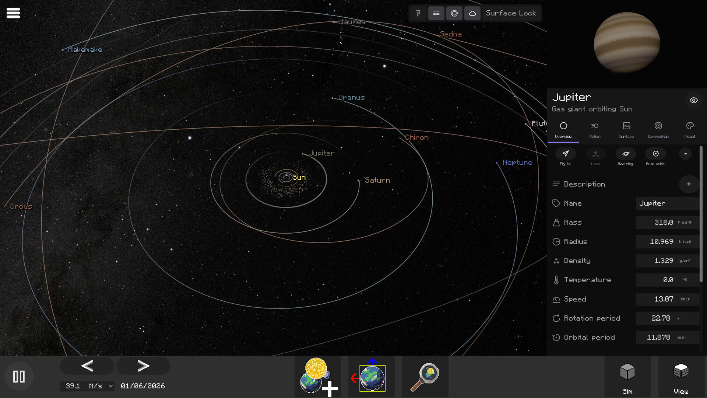Screen dimensions: 707x398
Task: Switch to the Motion tab
Action: click(x=595, y=130)
